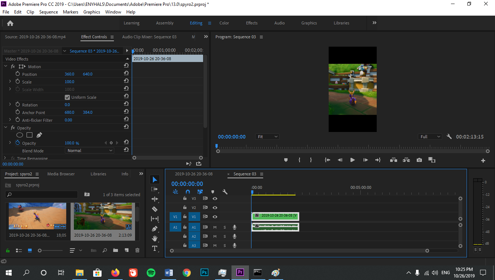Click the Extract button in Program Monitor

406,160
